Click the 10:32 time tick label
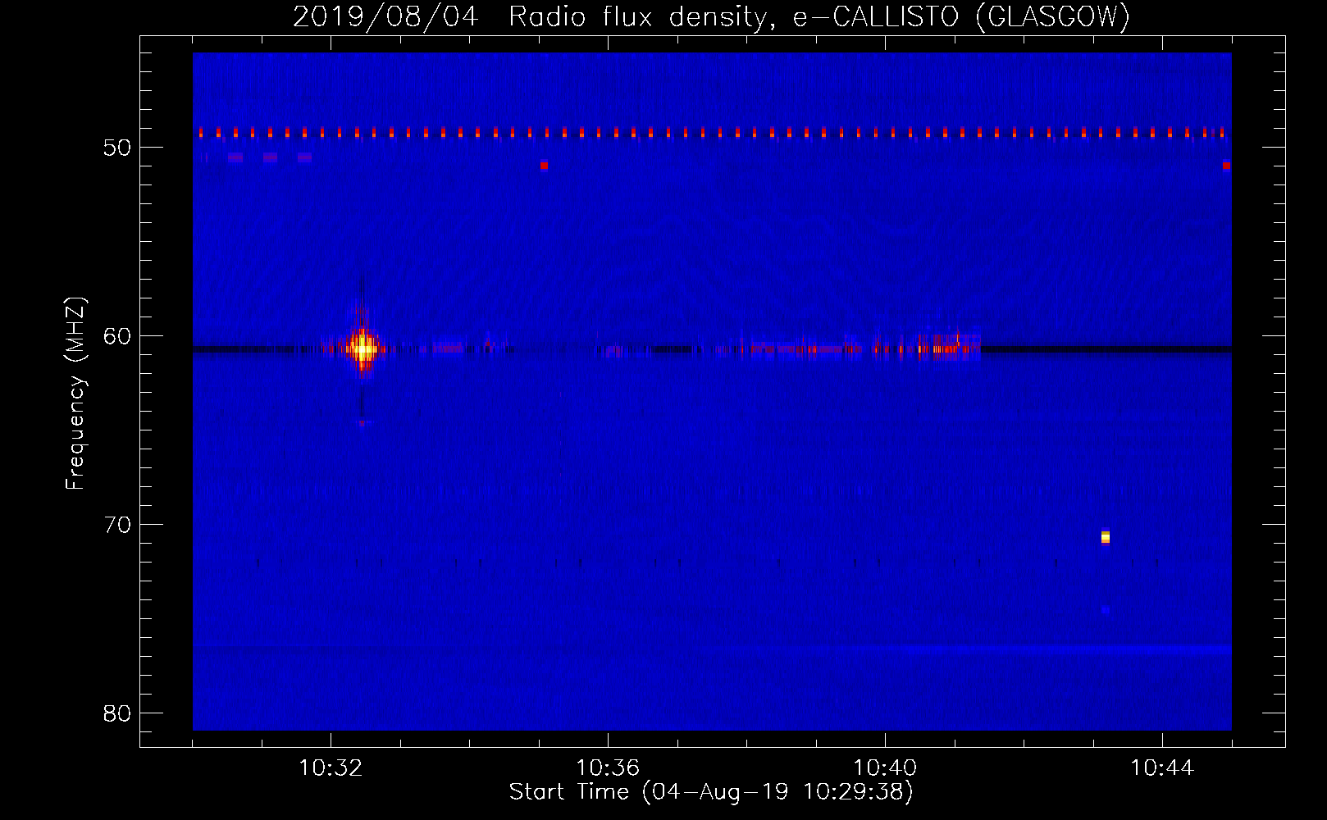This screenshot has width=1327, height=820. (x=331, y=768)
